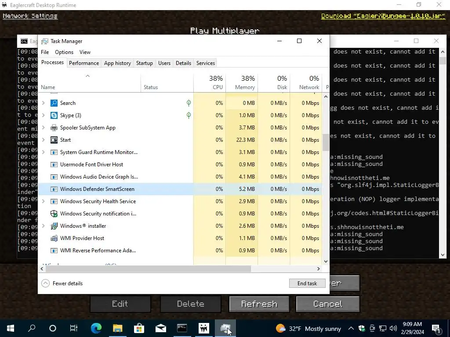Click the System Guard Runtime Monitor icon
The height and width of the screenshot is (337, 450).
click(x=54, y=152)
